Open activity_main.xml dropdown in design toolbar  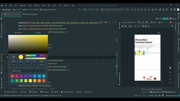pyautogui.click(x=129, y=22)
